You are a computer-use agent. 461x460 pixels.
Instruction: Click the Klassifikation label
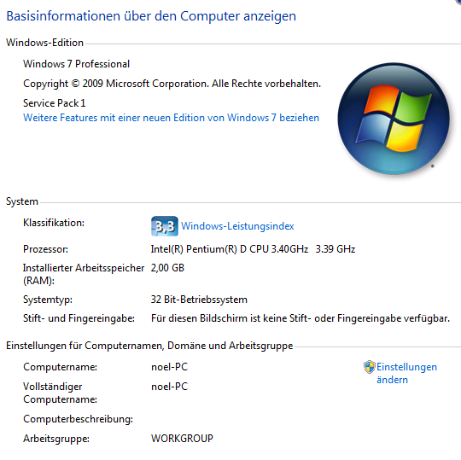pos(54,223)
